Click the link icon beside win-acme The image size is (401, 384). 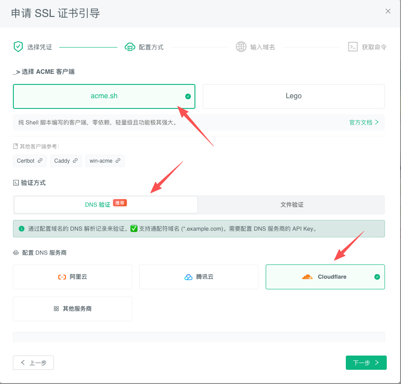point(118,160)
